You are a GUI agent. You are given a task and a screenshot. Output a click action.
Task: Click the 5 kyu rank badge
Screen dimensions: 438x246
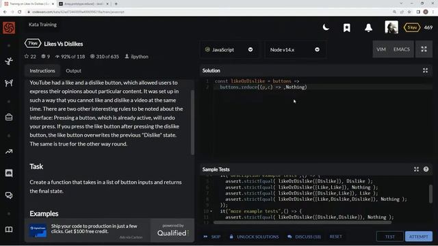412,27
